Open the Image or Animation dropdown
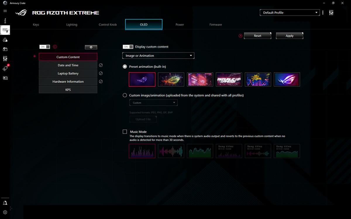This screenshot has height=219, width=351. tap(158, 55)
